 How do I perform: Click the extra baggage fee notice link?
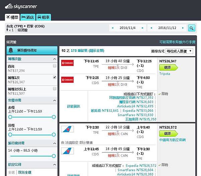(x=177, y=42)
